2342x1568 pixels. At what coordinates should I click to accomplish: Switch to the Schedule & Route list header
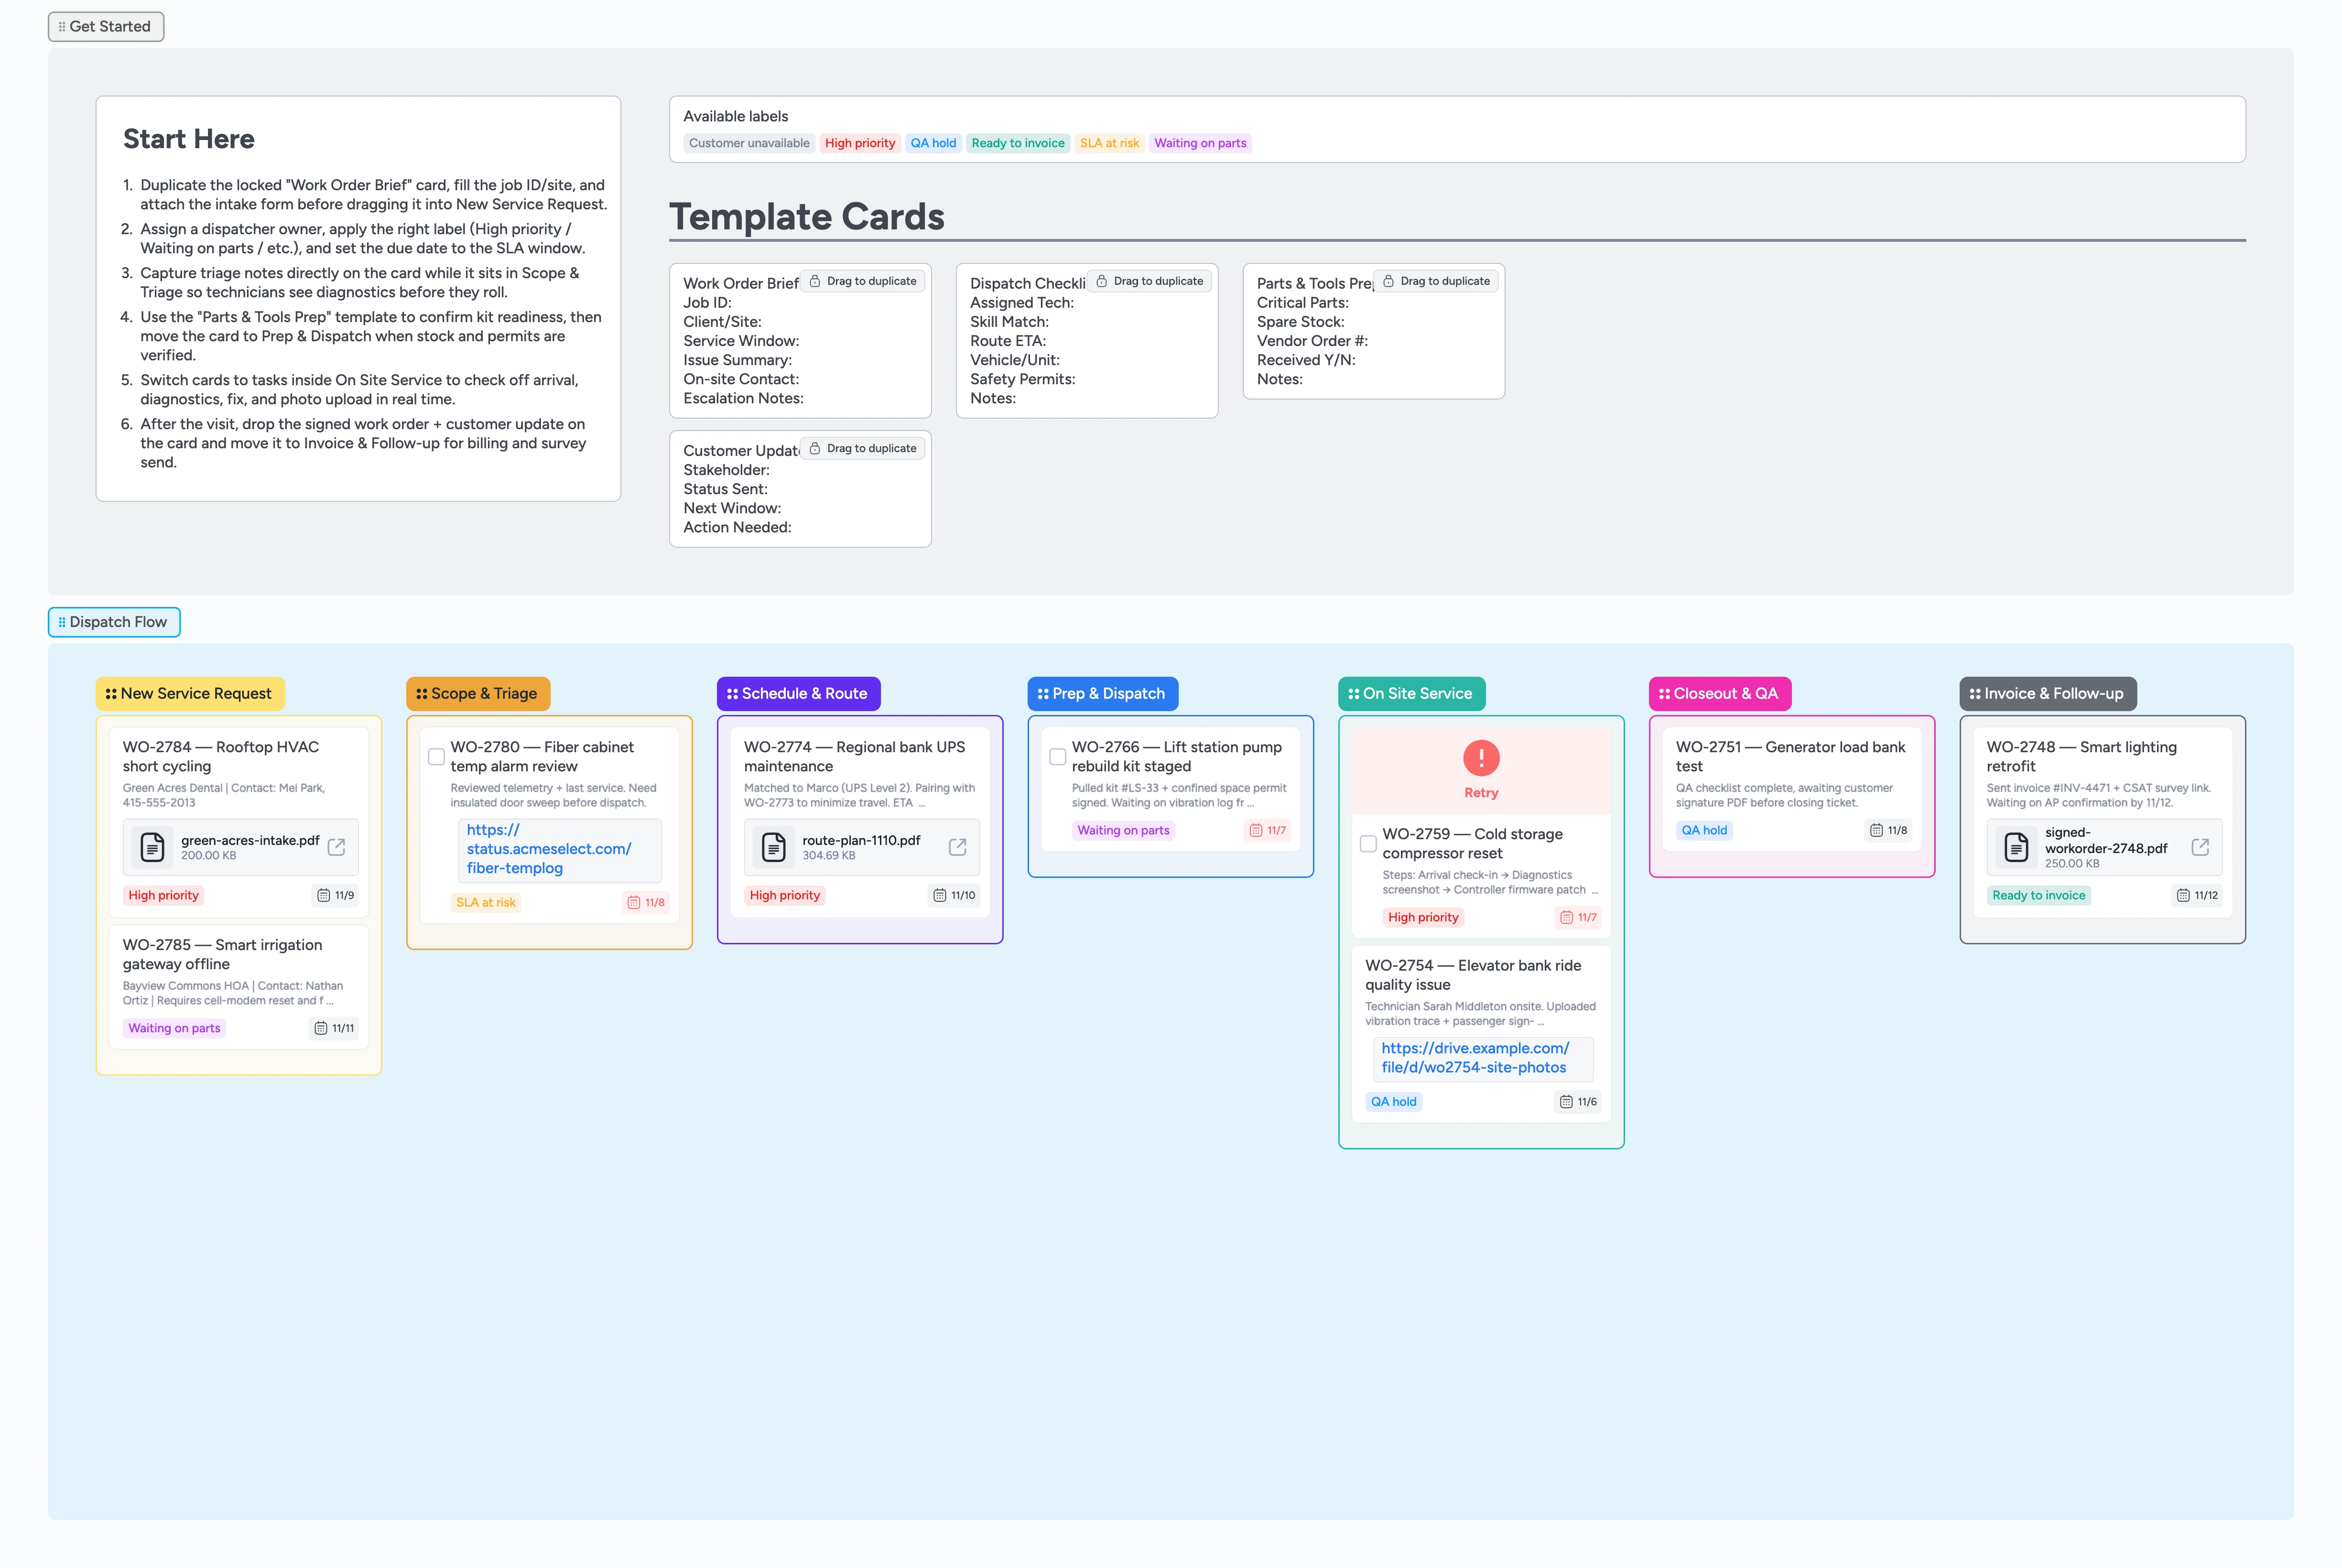coord(798,693)
